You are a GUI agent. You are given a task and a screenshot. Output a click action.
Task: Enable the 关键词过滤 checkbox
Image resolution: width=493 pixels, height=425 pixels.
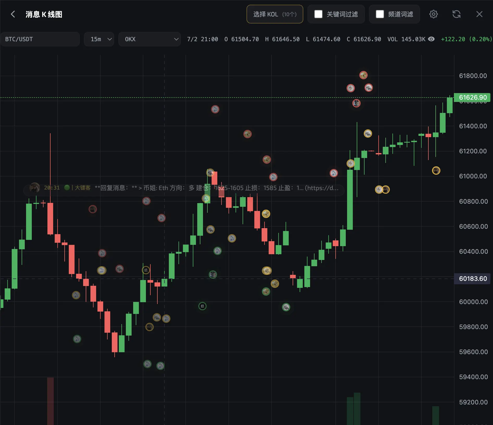click(x=318, y=14)
